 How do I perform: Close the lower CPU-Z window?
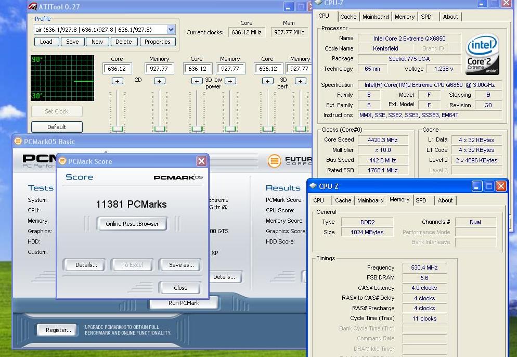pyautogui.click(x=501, y=186)
